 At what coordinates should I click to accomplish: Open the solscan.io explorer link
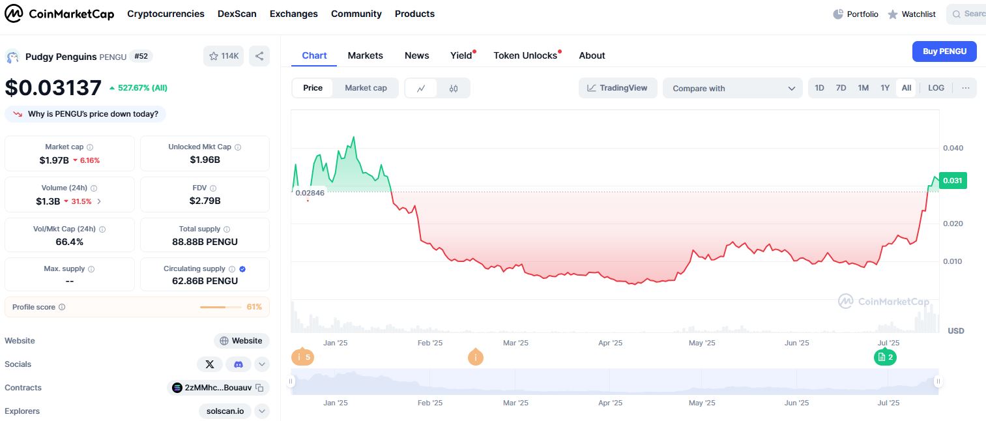click(225, 411)
